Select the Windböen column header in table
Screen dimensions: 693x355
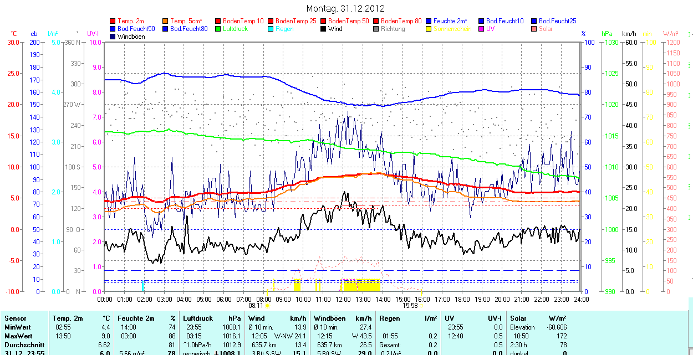[x=329, y=318]
